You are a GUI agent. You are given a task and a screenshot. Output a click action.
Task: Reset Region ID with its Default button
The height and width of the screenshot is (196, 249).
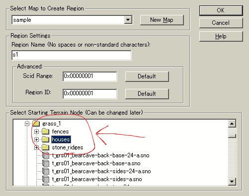147,94
